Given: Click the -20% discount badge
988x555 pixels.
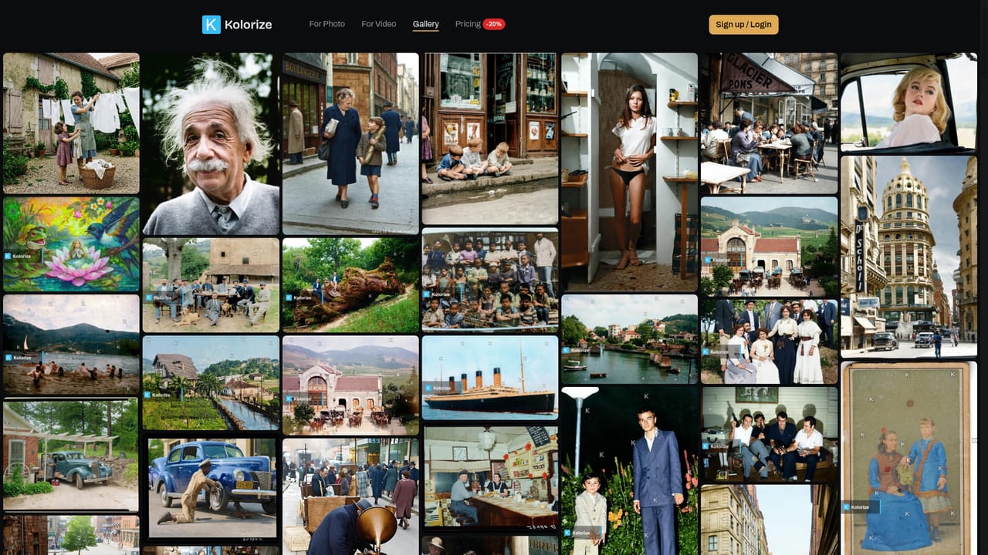Looking at the screenshot, I should 494,24.
